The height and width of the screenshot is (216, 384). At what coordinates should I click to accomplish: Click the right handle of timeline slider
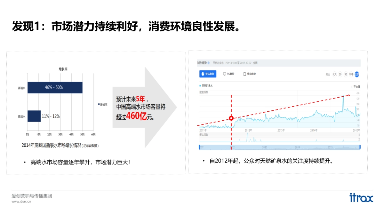click(x=360, y=147)
